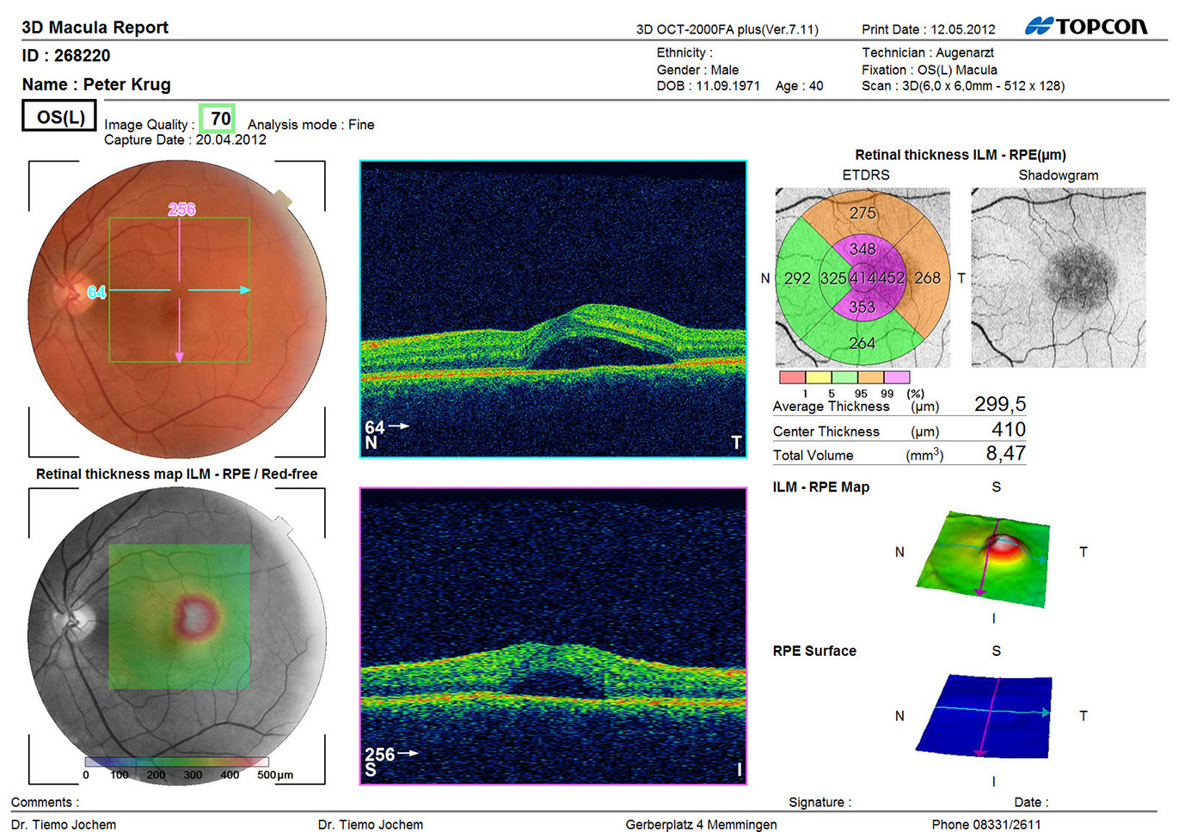1197x832 pixels.
Task: Click the red swatch in the percentile legend
Action: point(791,377)
